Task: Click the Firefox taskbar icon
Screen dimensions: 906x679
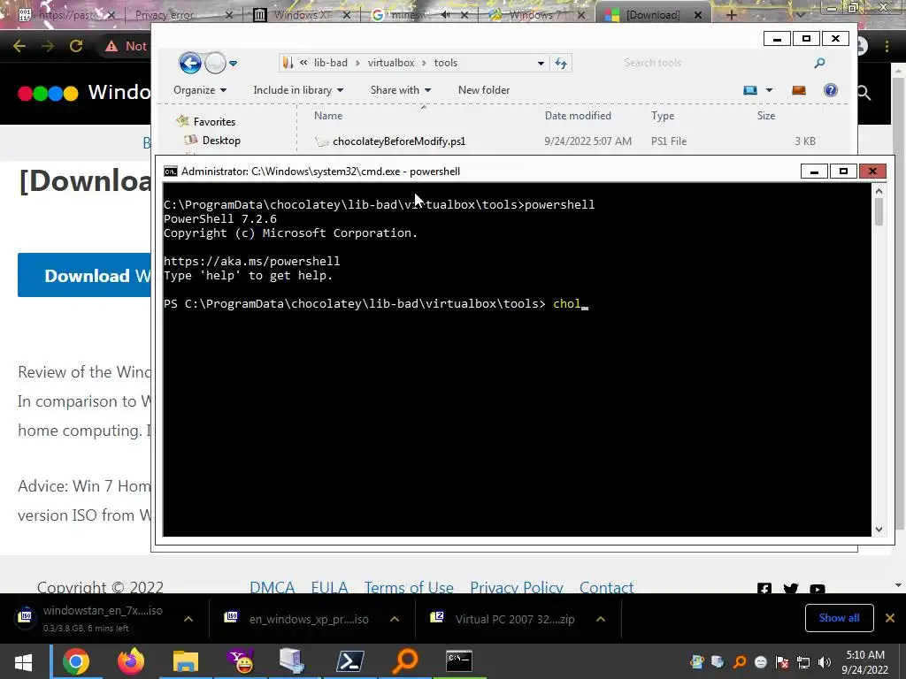Action: point(131,661)
